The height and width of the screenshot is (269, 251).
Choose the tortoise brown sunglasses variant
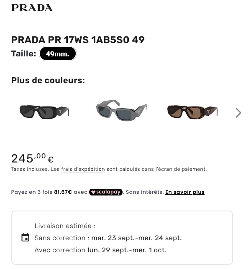pos(192,112)
